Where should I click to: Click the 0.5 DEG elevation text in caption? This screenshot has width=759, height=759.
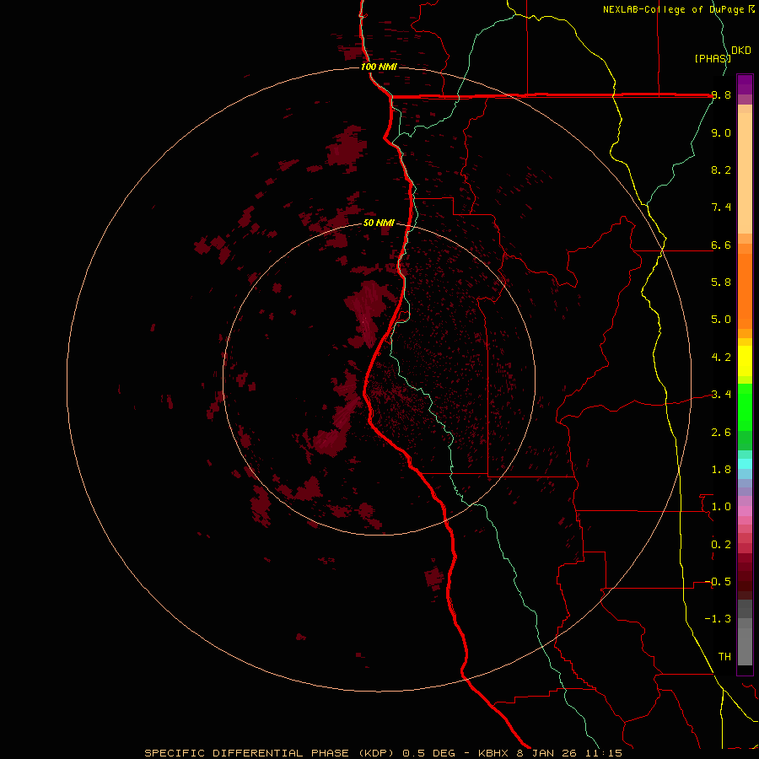pyautogui.click(x=429, y=753)
